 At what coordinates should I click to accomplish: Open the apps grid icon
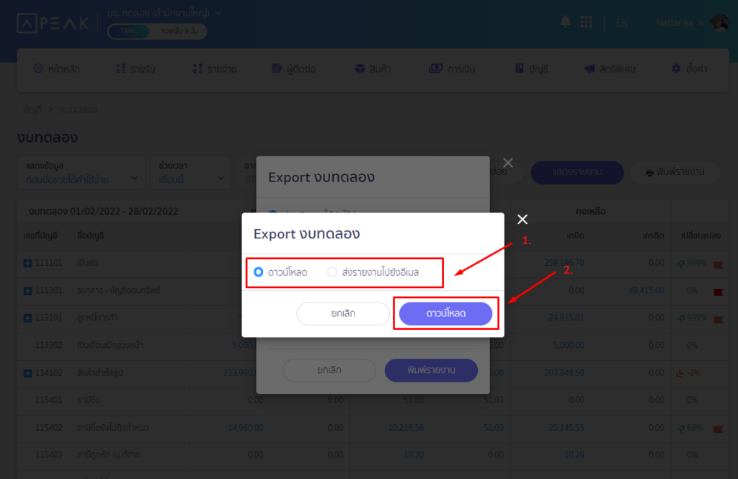(586, 22)
